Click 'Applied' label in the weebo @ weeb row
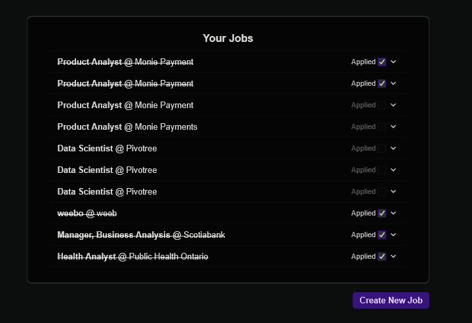 363,213
